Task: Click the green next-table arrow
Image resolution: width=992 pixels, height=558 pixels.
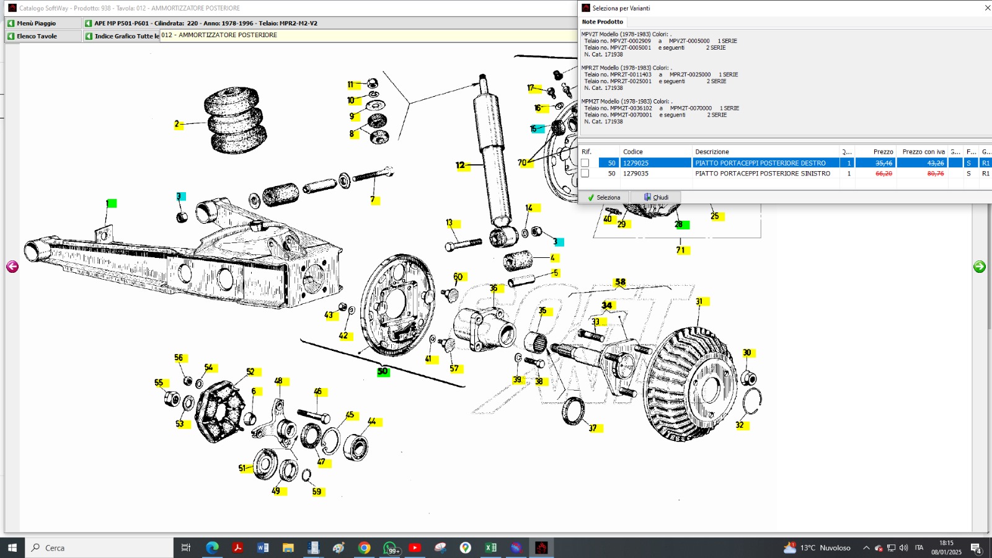Action: click(x=980, y=267)
